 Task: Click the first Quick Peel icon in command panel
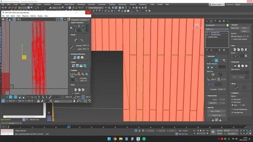point(235,50)
